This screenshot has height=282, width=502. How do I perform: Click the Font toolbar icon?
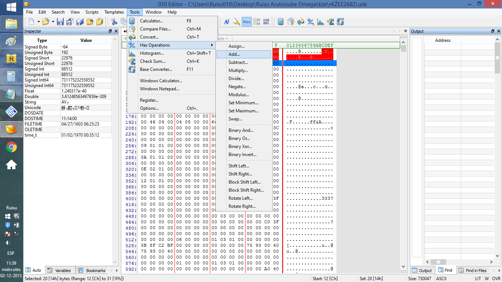click(x=227, y=22)
